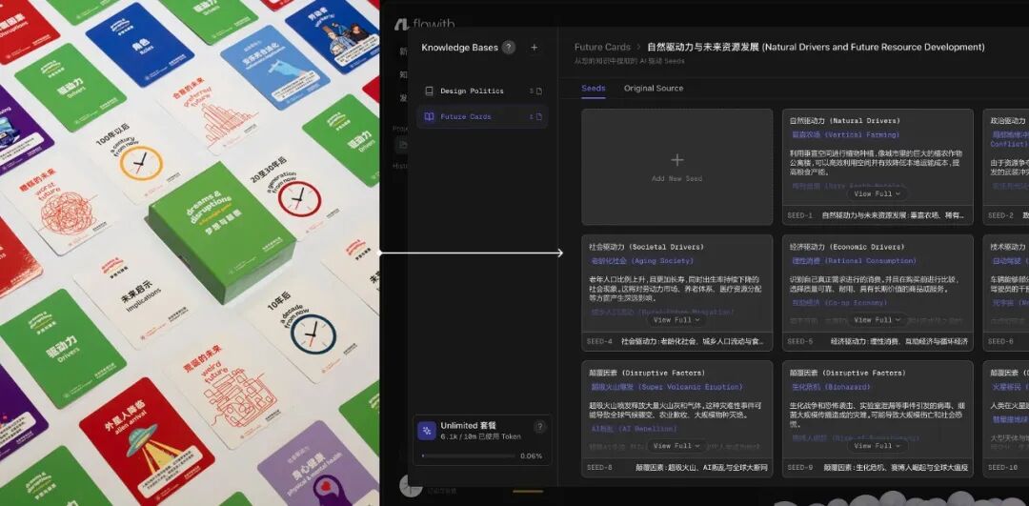Click the 0.06% usage value

(x=531, y=455)
